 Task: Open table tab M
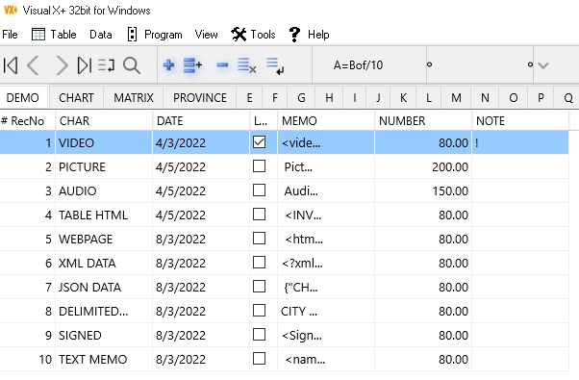[x=456, y=98]
